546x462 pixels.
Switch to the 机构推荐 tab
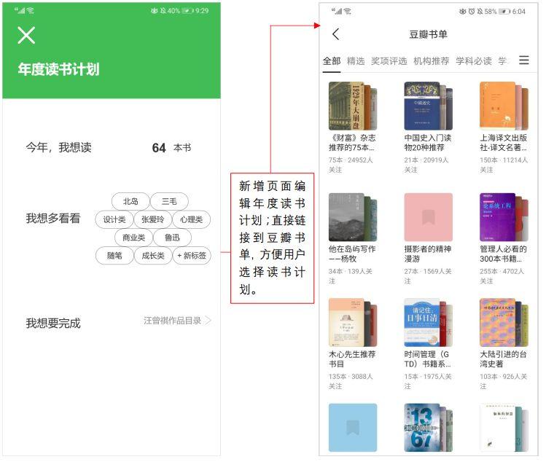[431, 61]
